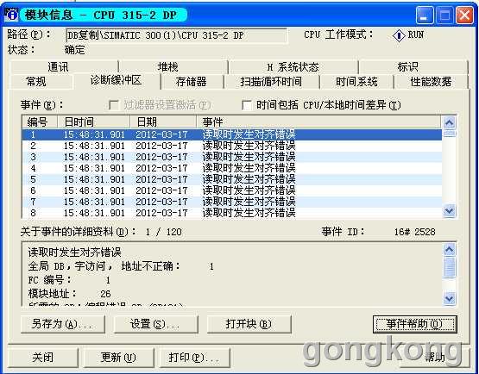The image size is (479, 374).
Task: Click the FC 编号: 1 detail line
Action: [69, 280]
